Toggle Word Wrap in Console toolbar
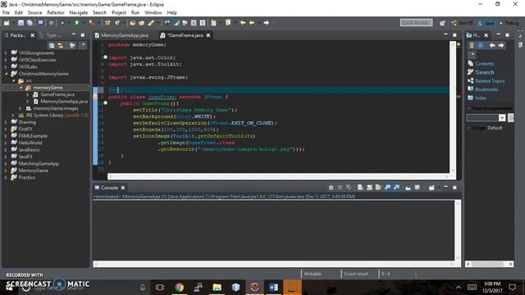This screenshot has height=295, width=525. click(378, 188)
